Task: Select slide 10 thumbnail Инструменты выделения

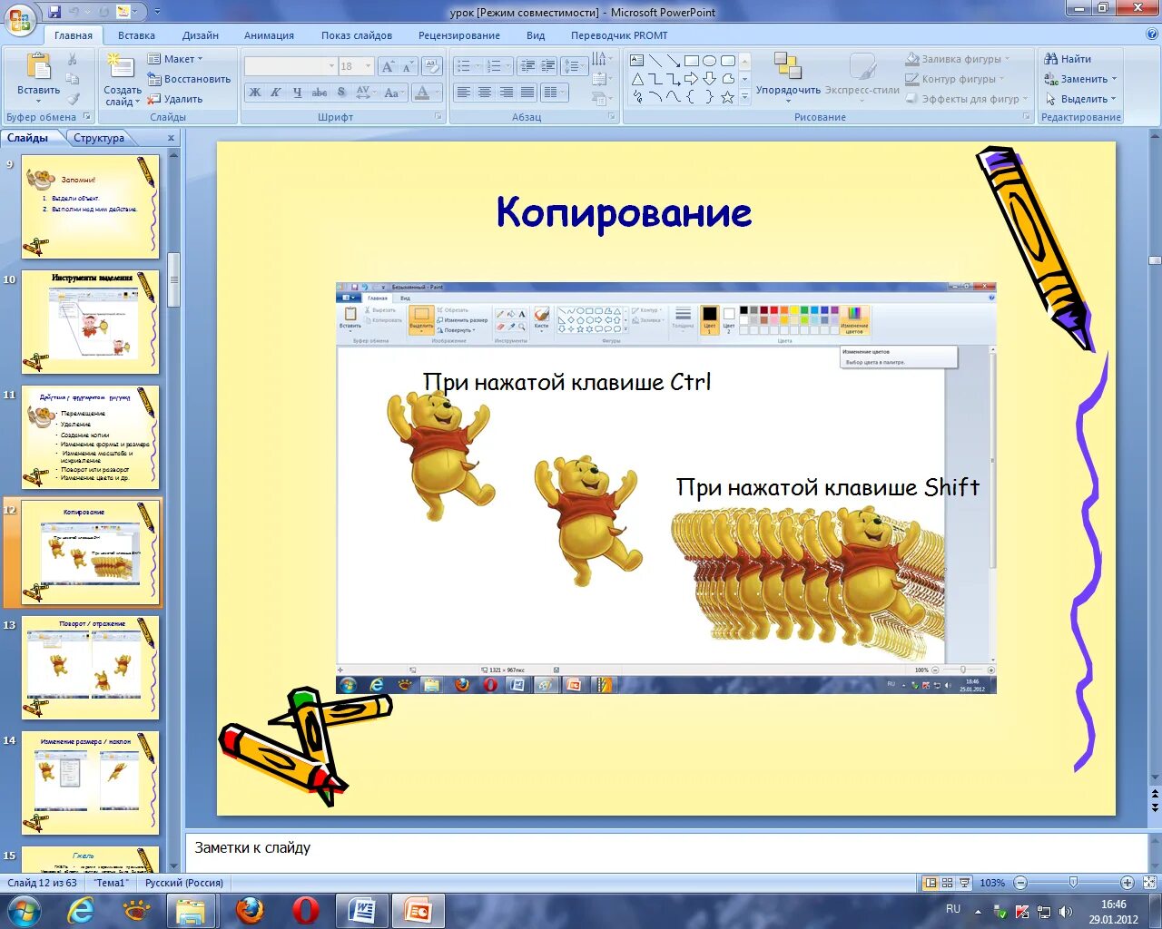Action: click(x=90, y=321)
